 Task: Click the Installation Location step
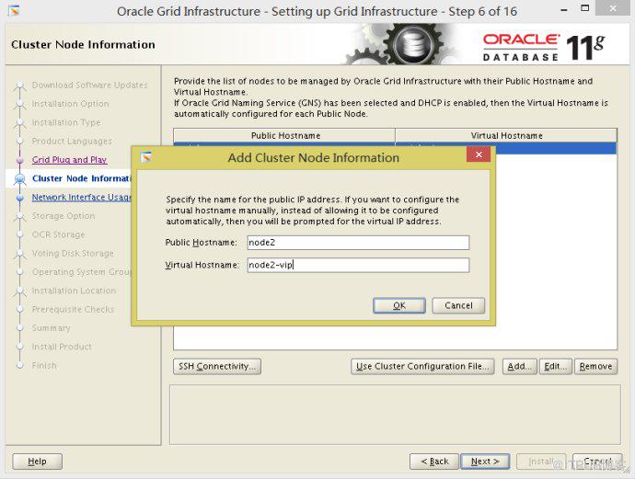tap(74, 291)
